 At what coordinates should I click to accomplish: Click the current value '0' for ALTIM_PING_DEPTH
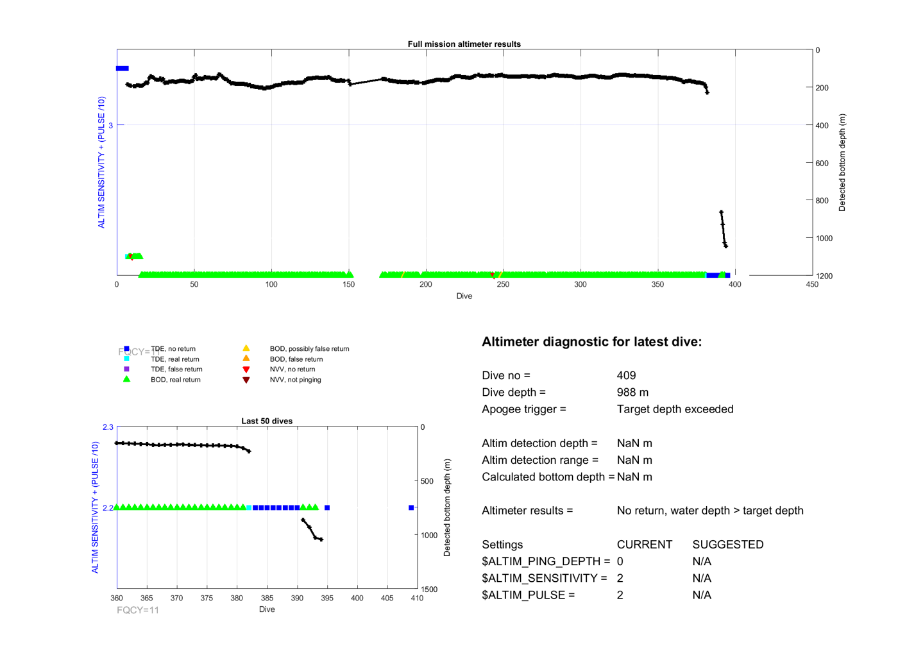[620, 561]
